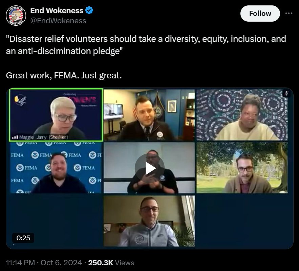Image resolution: width=299 pixels, height=271 pixels.
Task: Click the blue verified checkmark badge
Action: pyautogui.click(x=89, y=10)
